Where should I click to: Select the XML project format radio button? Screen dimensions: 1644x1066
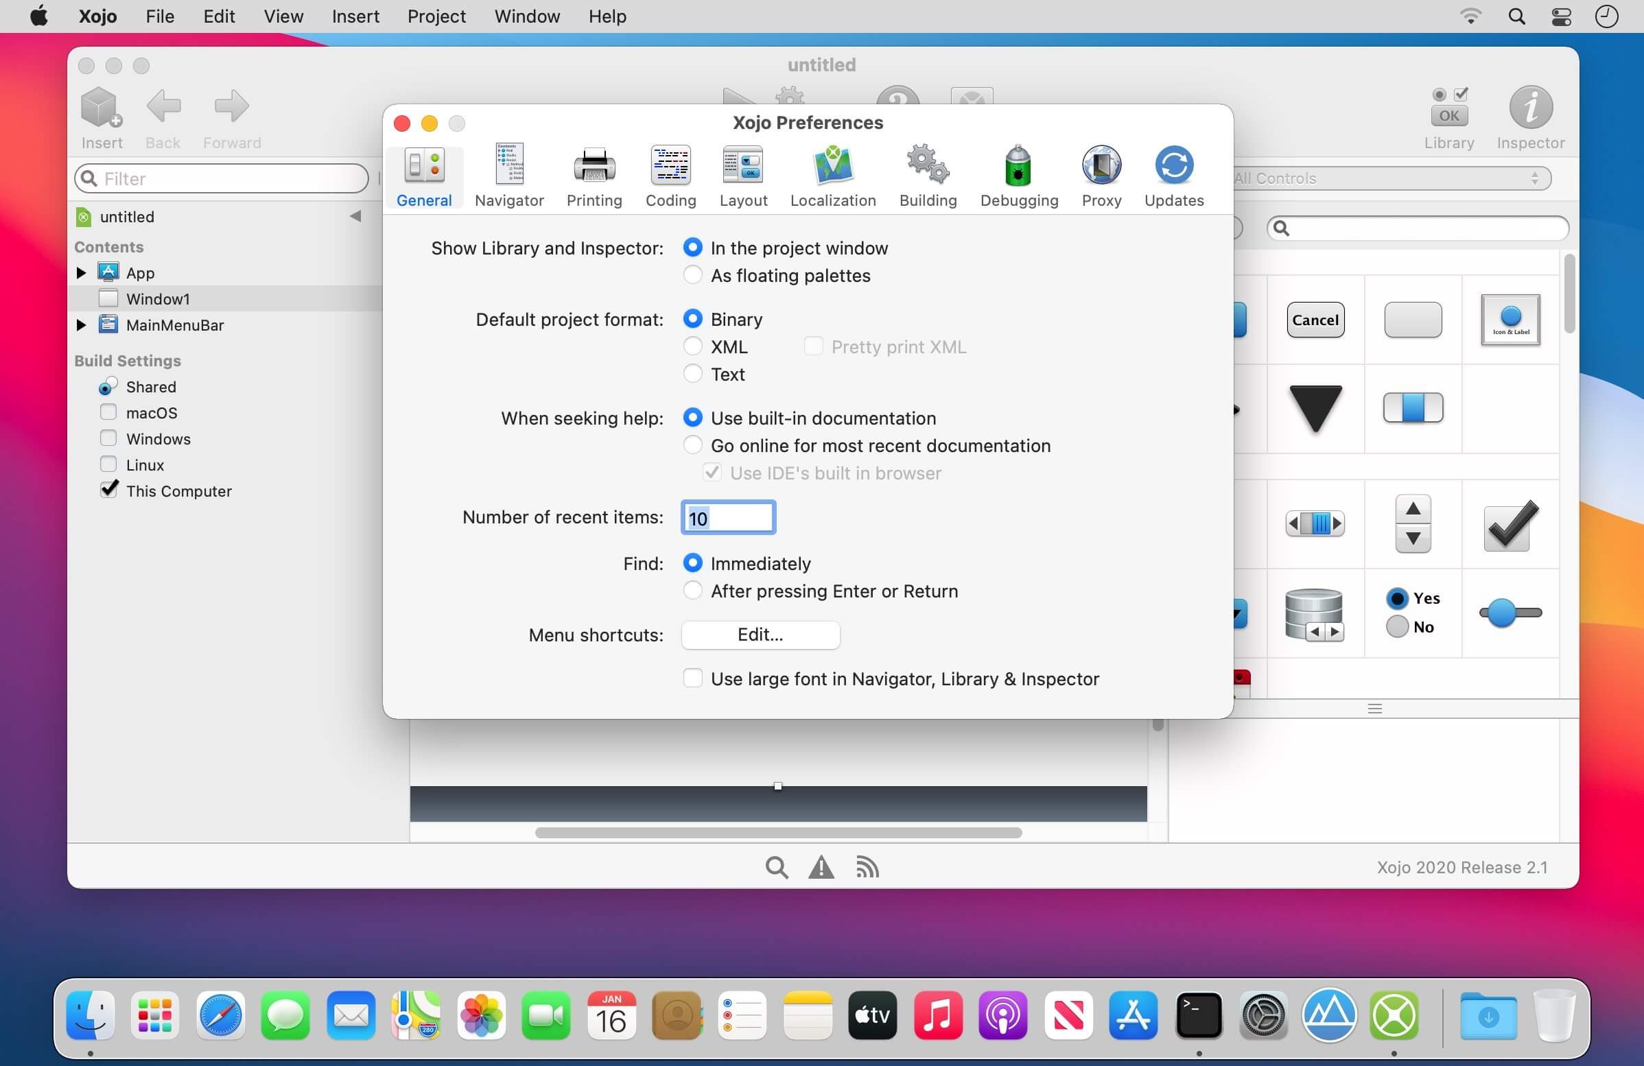pos(692,346)
